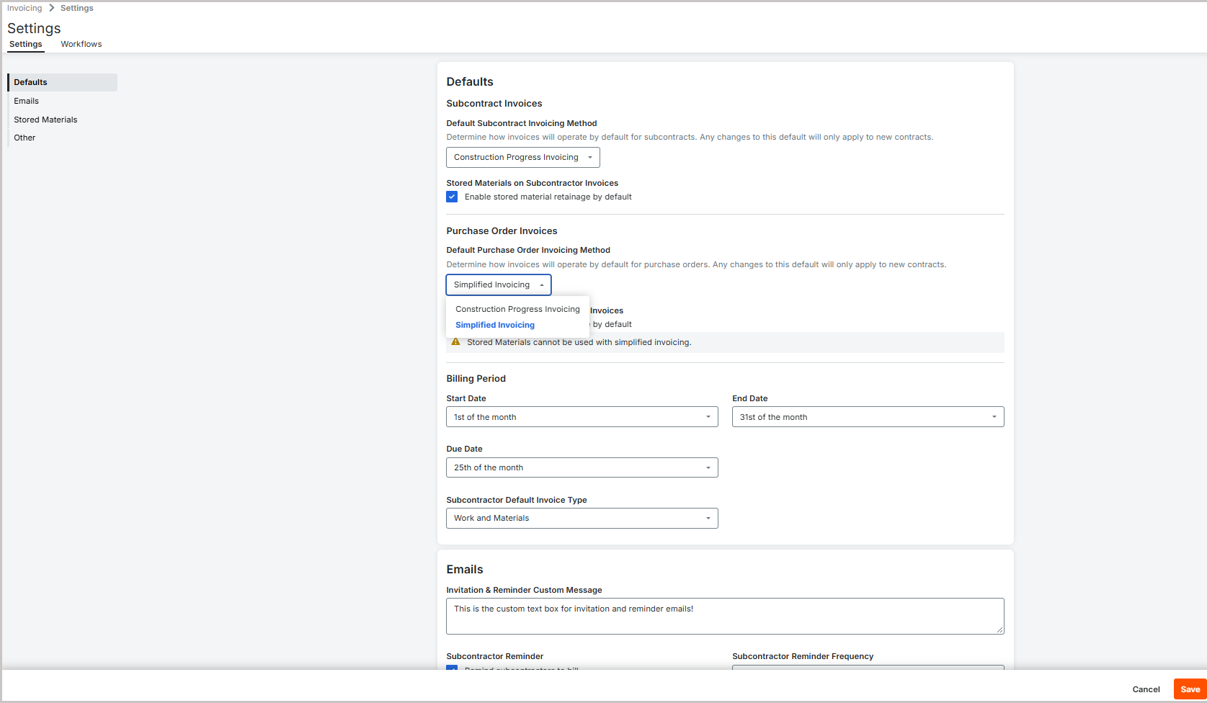Click Settings breadcrumb item
Screen dimensions: 1207x703
tap(77, 8)
